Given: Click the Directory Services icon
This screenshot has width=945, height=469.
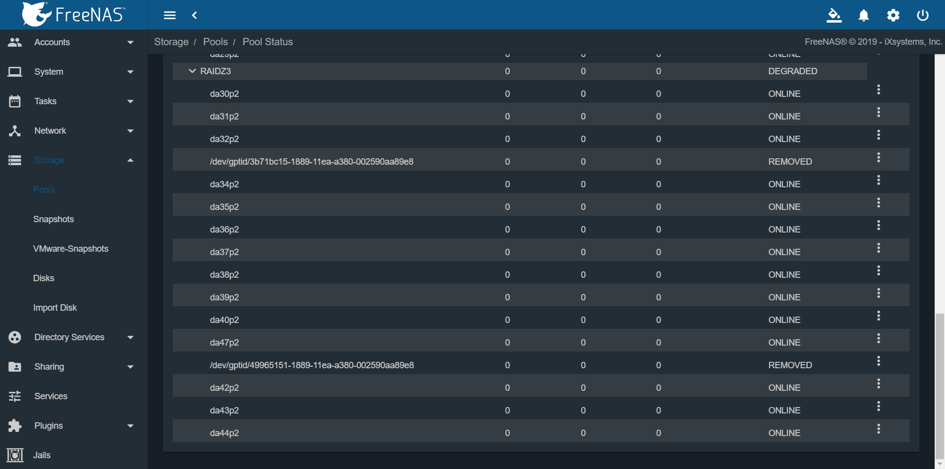Looking at the screenshot, I should coord(15,337).
